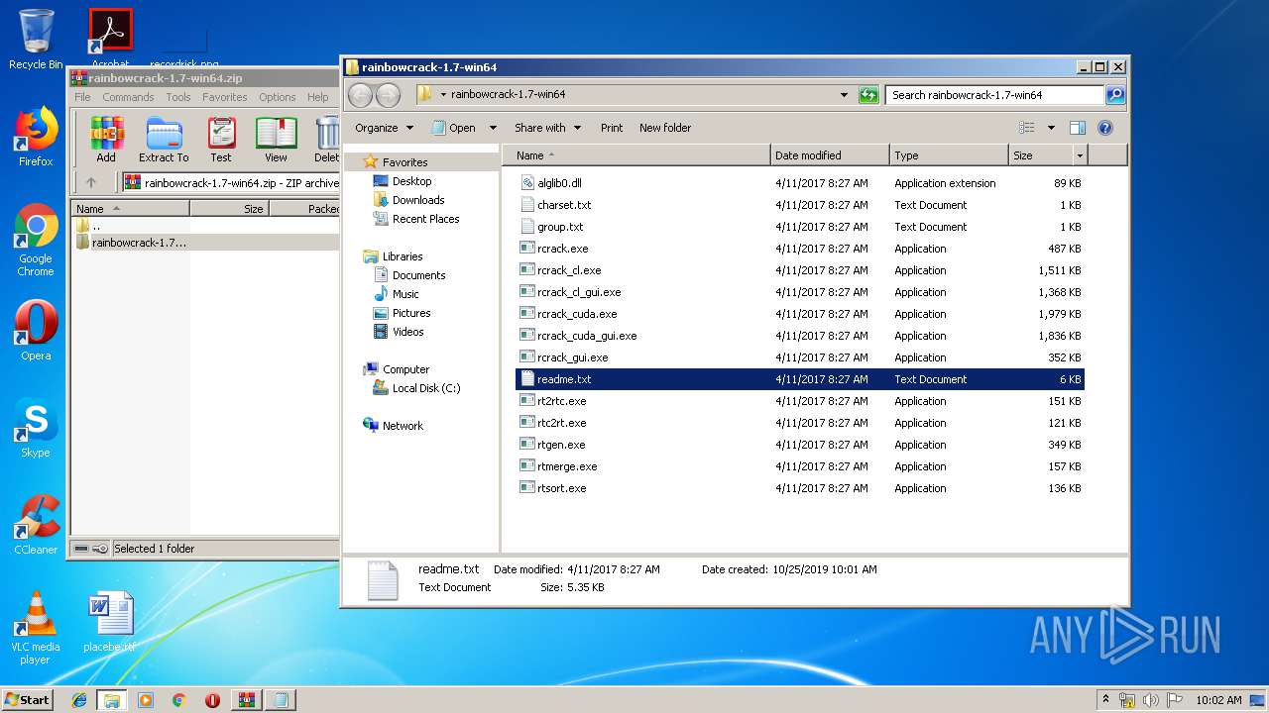Open Explorer help question-mark icon
Image resolution: width=1269 pixels, height=713 pixels.
[1105, 128]
